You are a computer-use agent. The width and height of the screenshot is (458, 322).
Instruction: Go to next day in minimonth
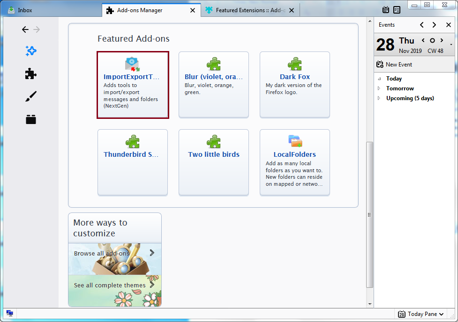(x=442, y=40)
